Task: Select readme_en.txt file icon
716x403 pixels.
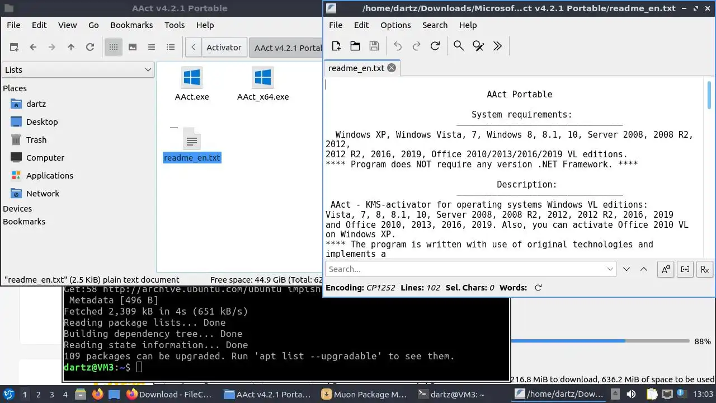Action: click(x=192, y=139)
